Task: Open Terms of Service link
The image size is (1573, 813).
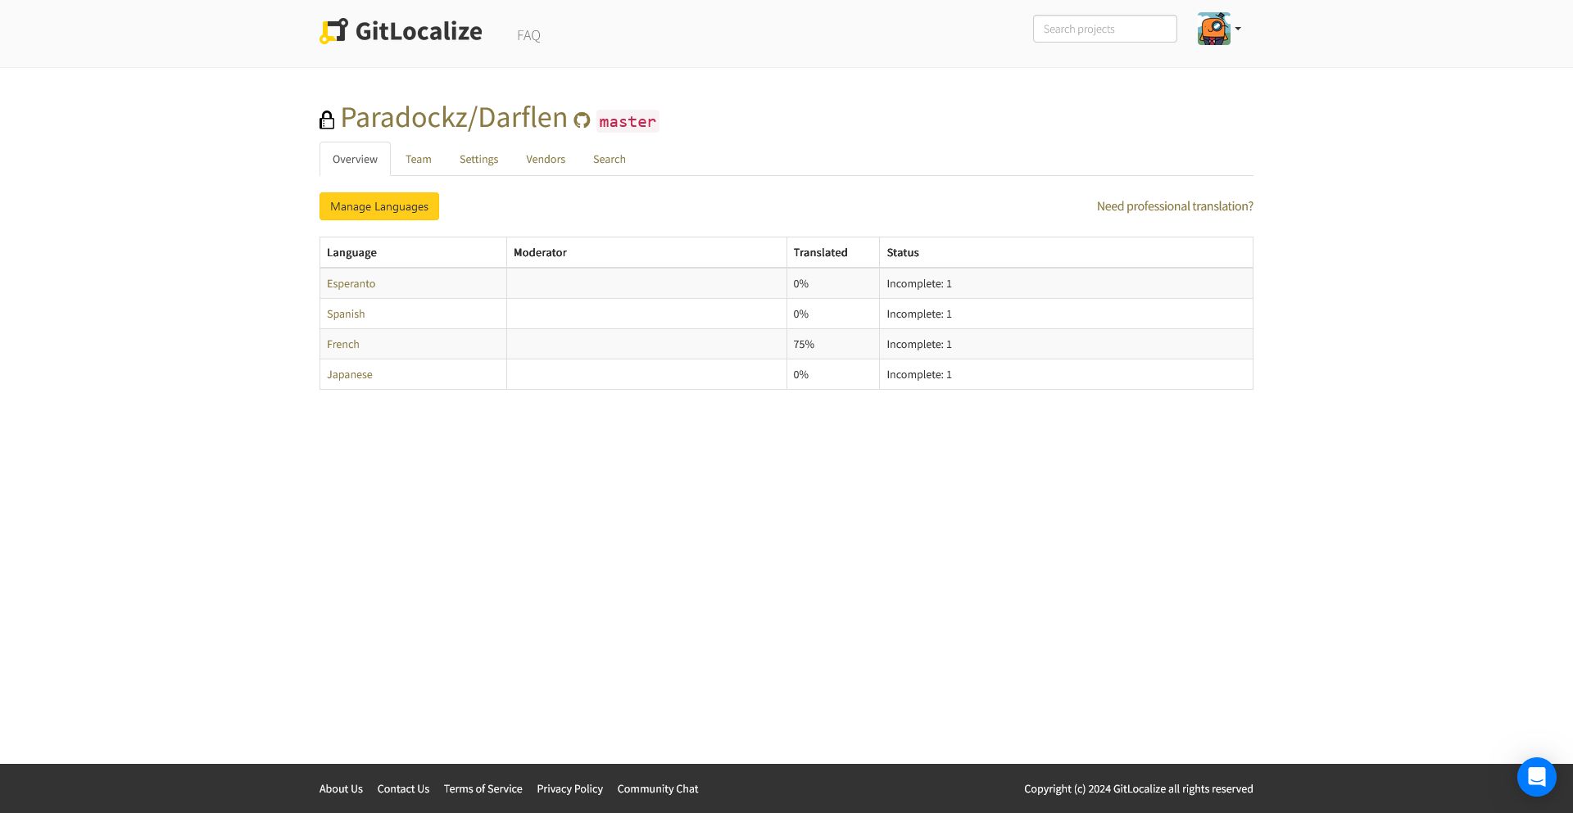Action: (483, 788)
